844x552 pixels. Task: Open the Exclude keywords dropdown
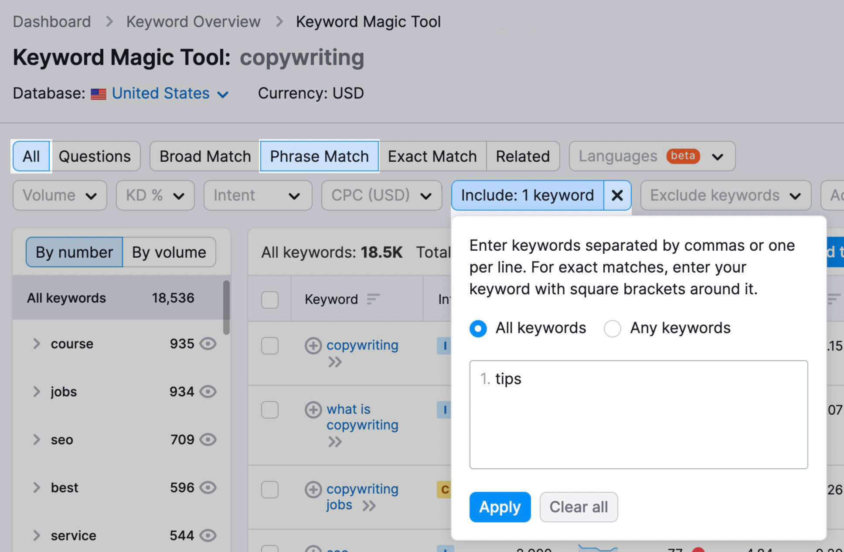coord(725,195)
